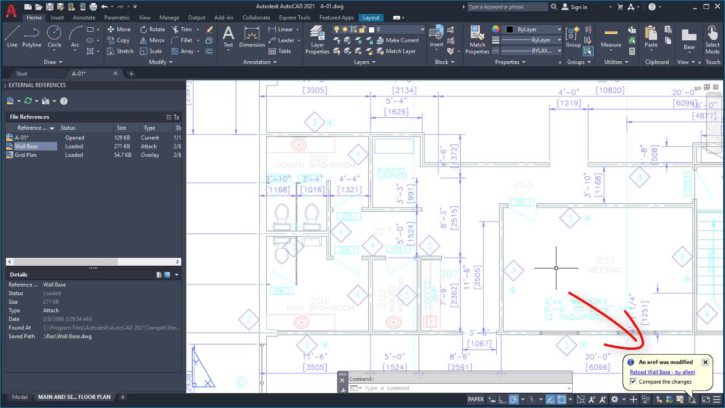Click the Reload Wall Base - by allen link
Image resolution: width=725 pixels, height=408 pixels.
663,372
